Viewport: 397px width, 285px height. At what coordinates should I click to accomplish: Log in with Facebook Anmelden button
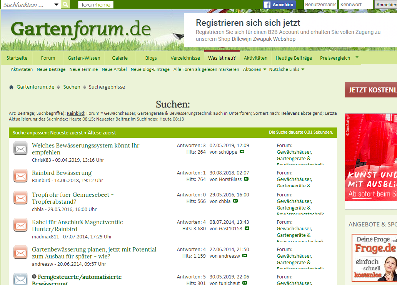[x=280, y=5]
